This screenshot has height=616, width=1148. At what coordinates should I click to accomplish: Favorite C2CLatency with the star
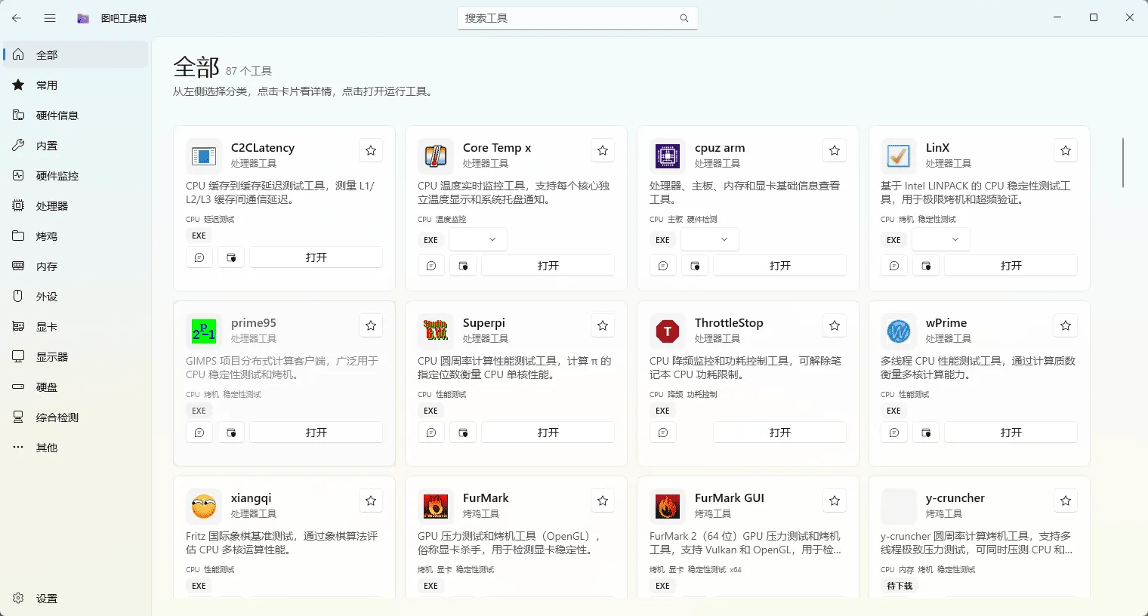[x=371, y=150]
